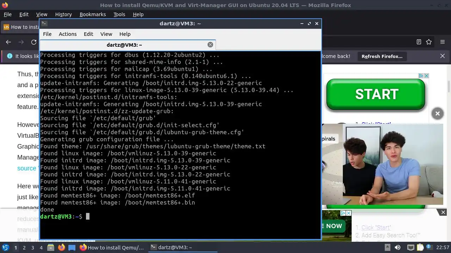Click the Firefox forward arrow button
The width and height of the screenshot is (451, 253).
tap(21, 42)
